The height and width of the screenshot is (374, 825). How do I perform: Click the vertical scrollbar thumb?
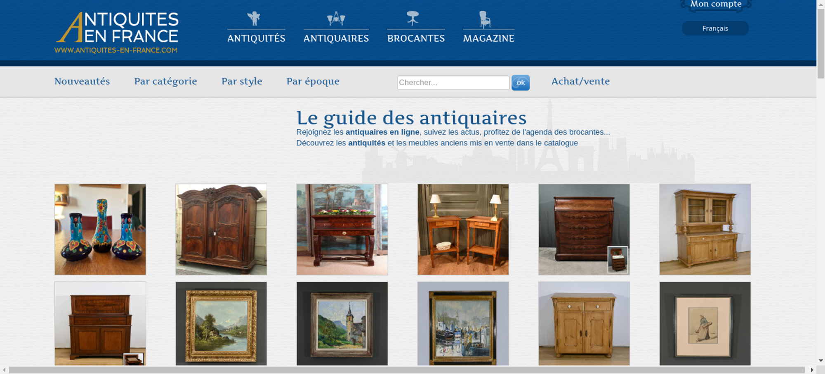(821, 43)
